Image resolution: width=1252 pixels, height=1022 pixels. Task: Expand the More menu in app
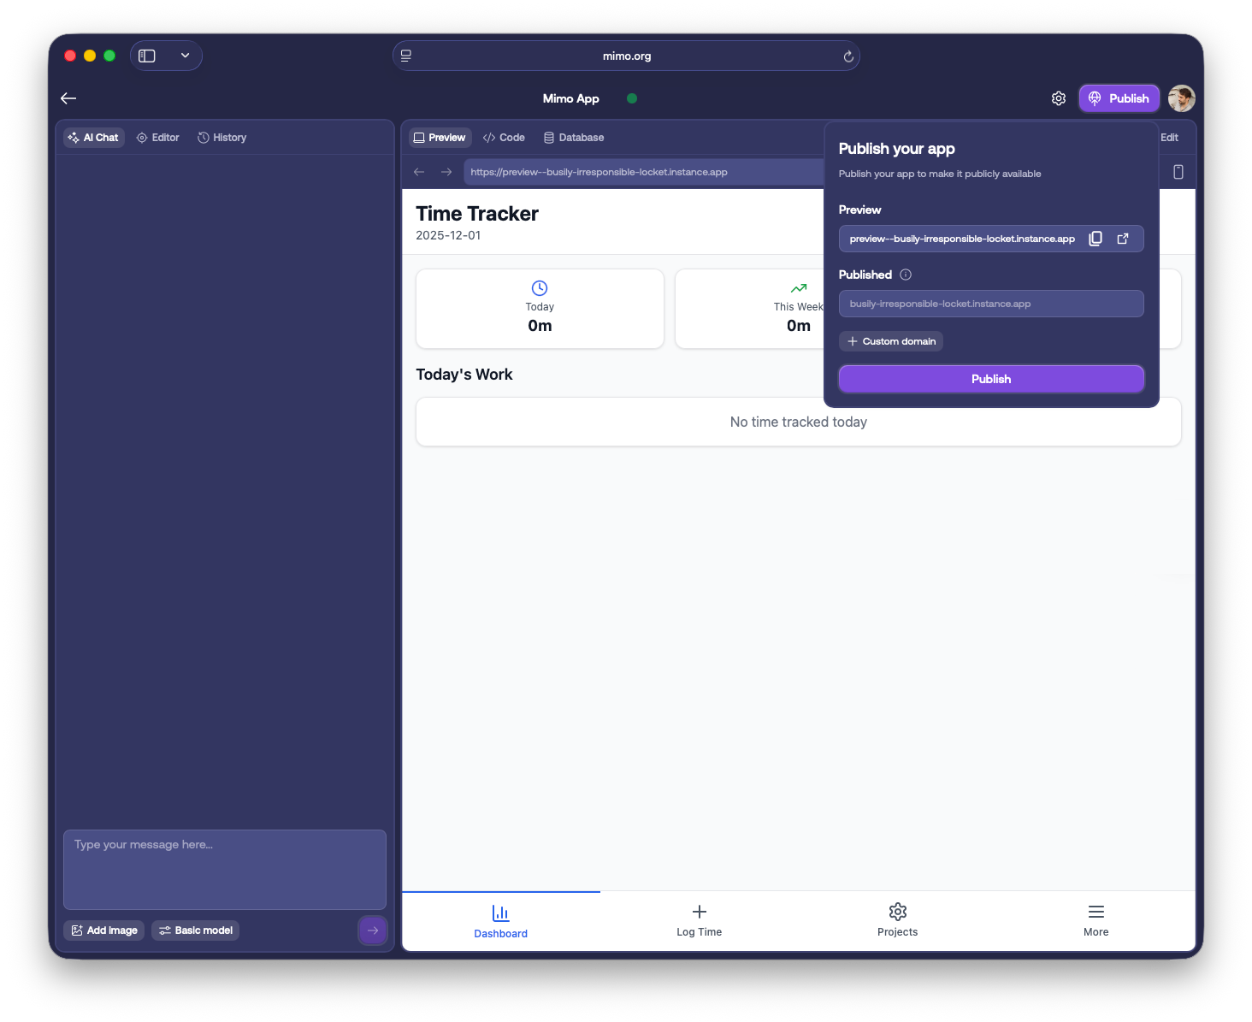[1095, 920]
